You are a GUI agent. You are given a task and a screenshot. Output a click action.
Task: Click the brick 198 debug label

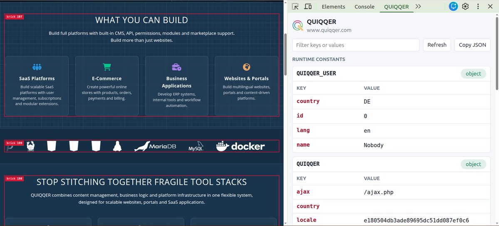[x=15, y=179]
